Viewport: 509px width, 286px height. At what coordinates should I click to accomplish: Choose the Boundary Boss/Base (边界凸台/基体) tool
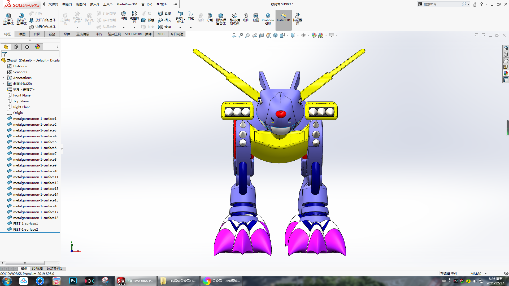pos(42,27)
